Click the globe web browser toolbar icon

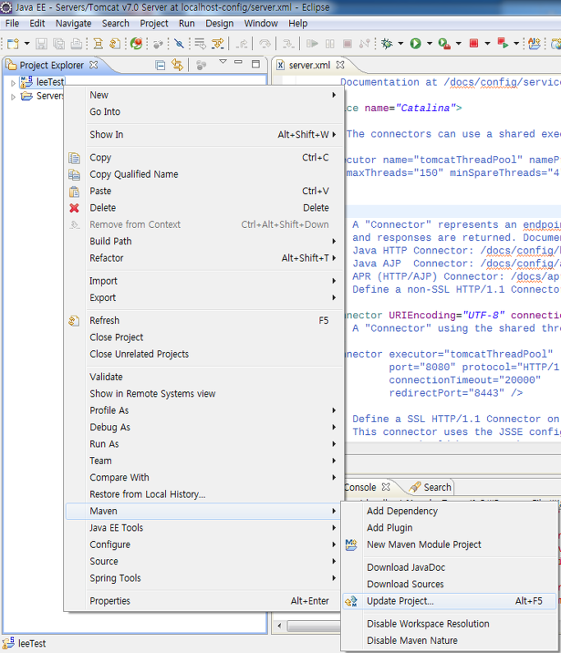[136, 44]
